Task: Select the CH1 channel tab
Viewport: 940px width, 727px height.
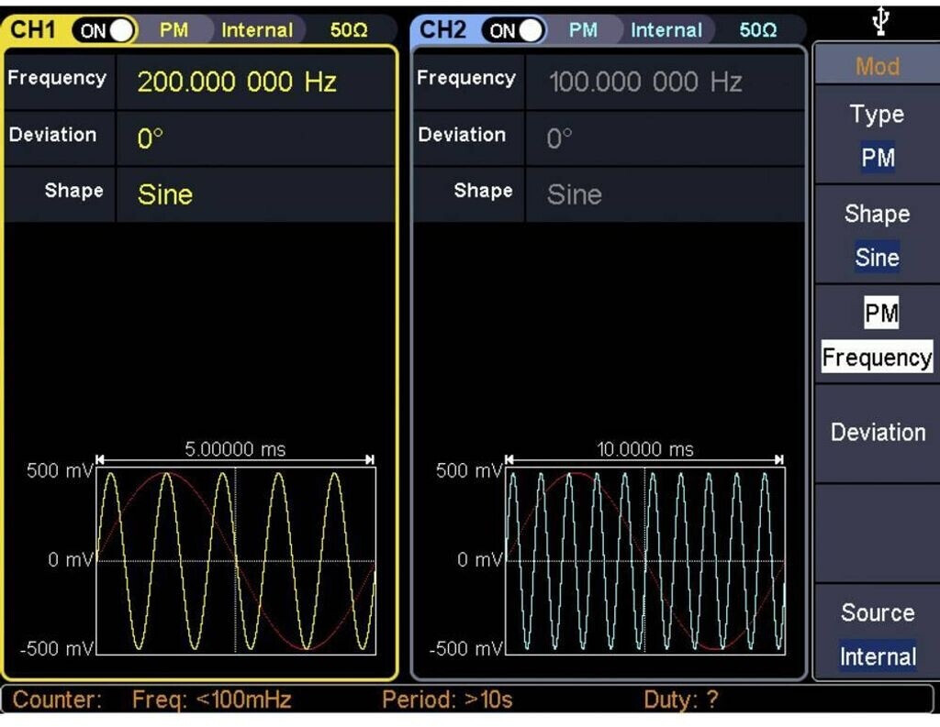Action: (x=30, y=30)
